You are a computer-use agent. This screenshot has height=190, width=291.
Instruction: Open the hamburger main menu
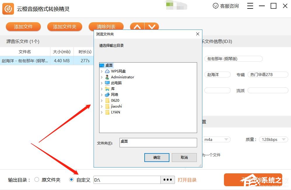[x=250, y=6]
